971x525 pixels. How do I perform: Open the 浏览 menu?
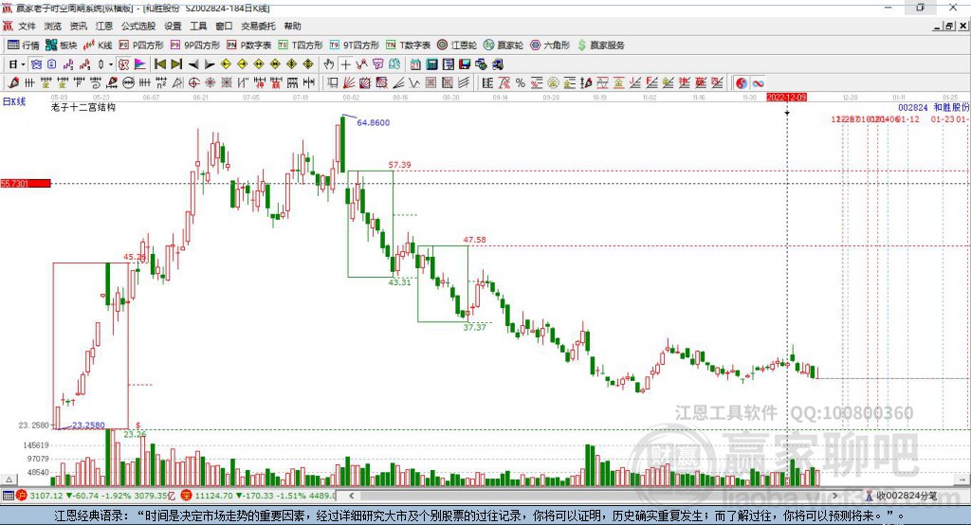click(53, 26)
